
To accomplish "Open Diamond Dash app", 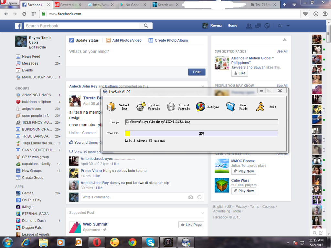I will (x=34, y=221).
